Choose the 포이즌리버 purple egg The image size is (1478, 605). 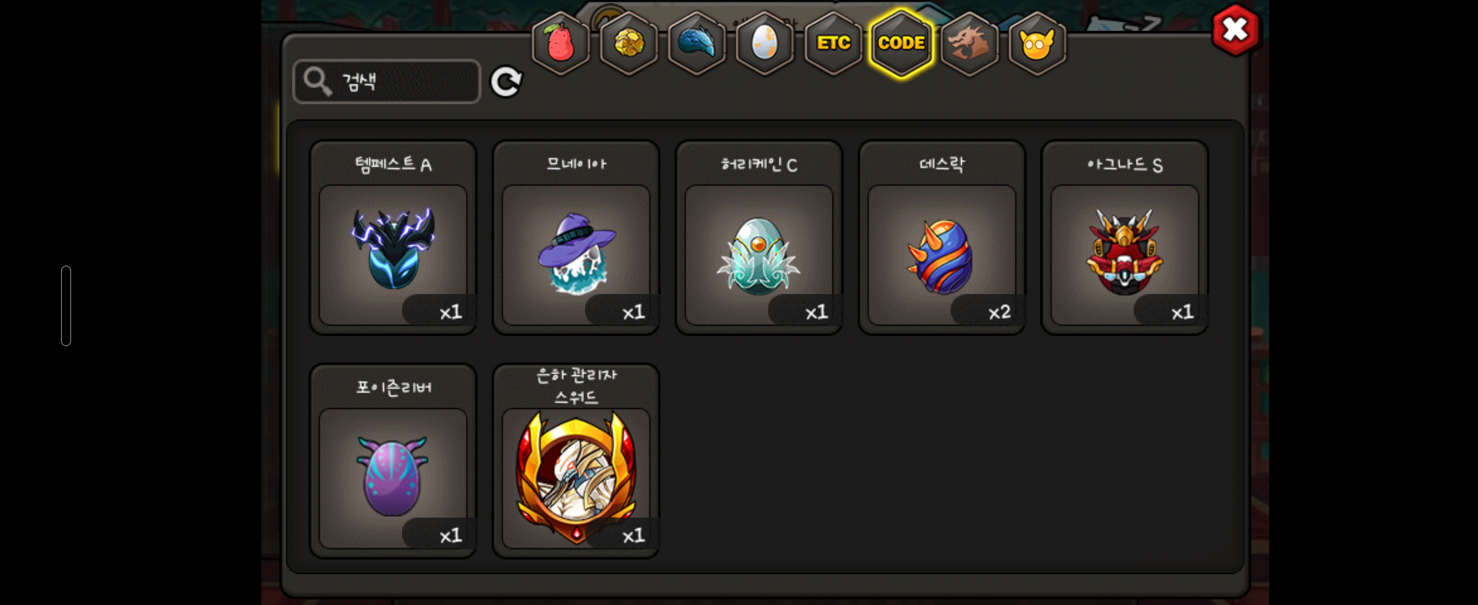pos(393,461)
